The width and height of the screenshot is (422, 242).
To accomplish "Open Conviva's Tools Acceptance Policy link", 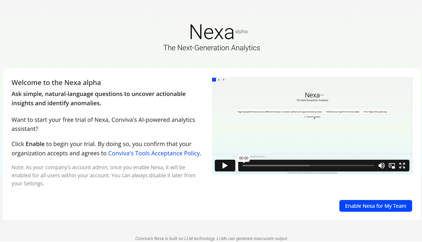I will 154,153.
